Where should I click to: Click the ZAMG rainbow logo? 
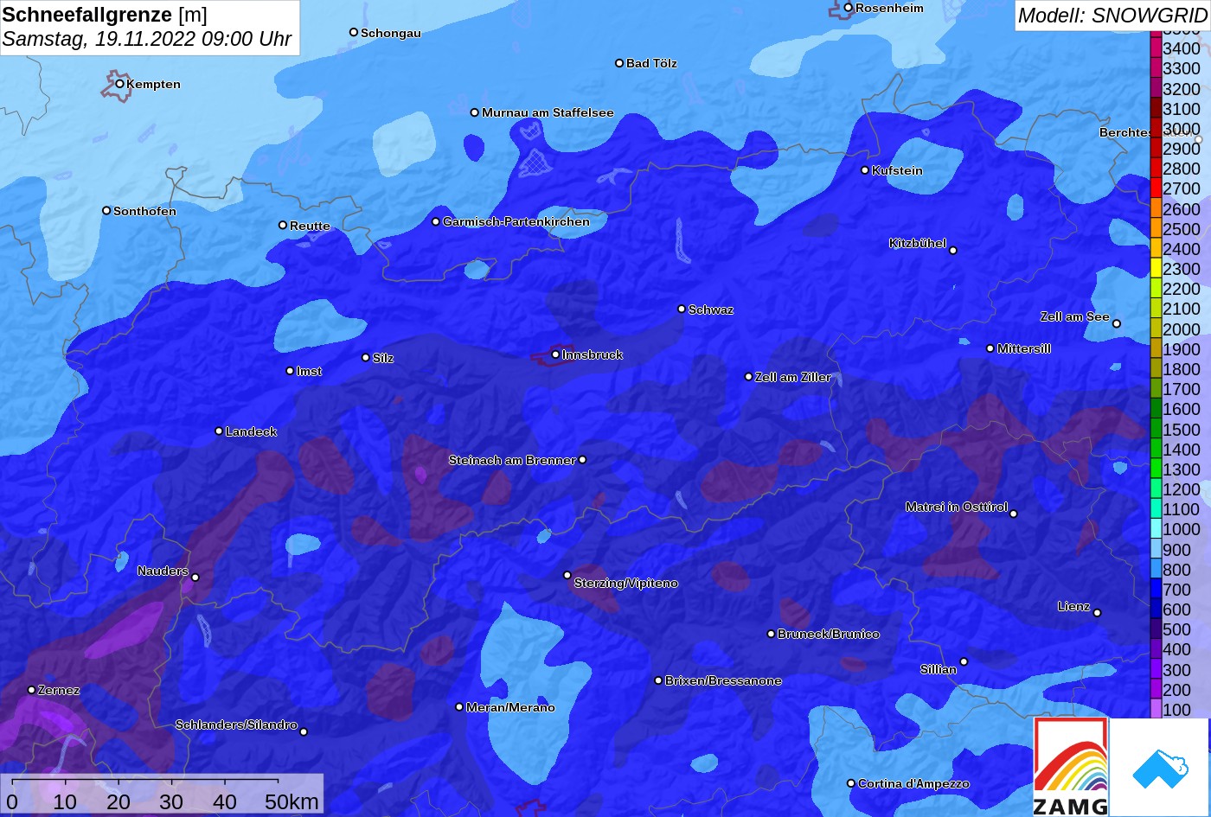point(1071,767)
